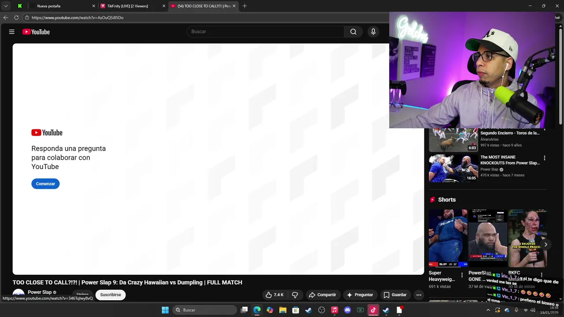Open Apple Music from taskbar
This screenshot has width=564, height=317.
[334, 310]
